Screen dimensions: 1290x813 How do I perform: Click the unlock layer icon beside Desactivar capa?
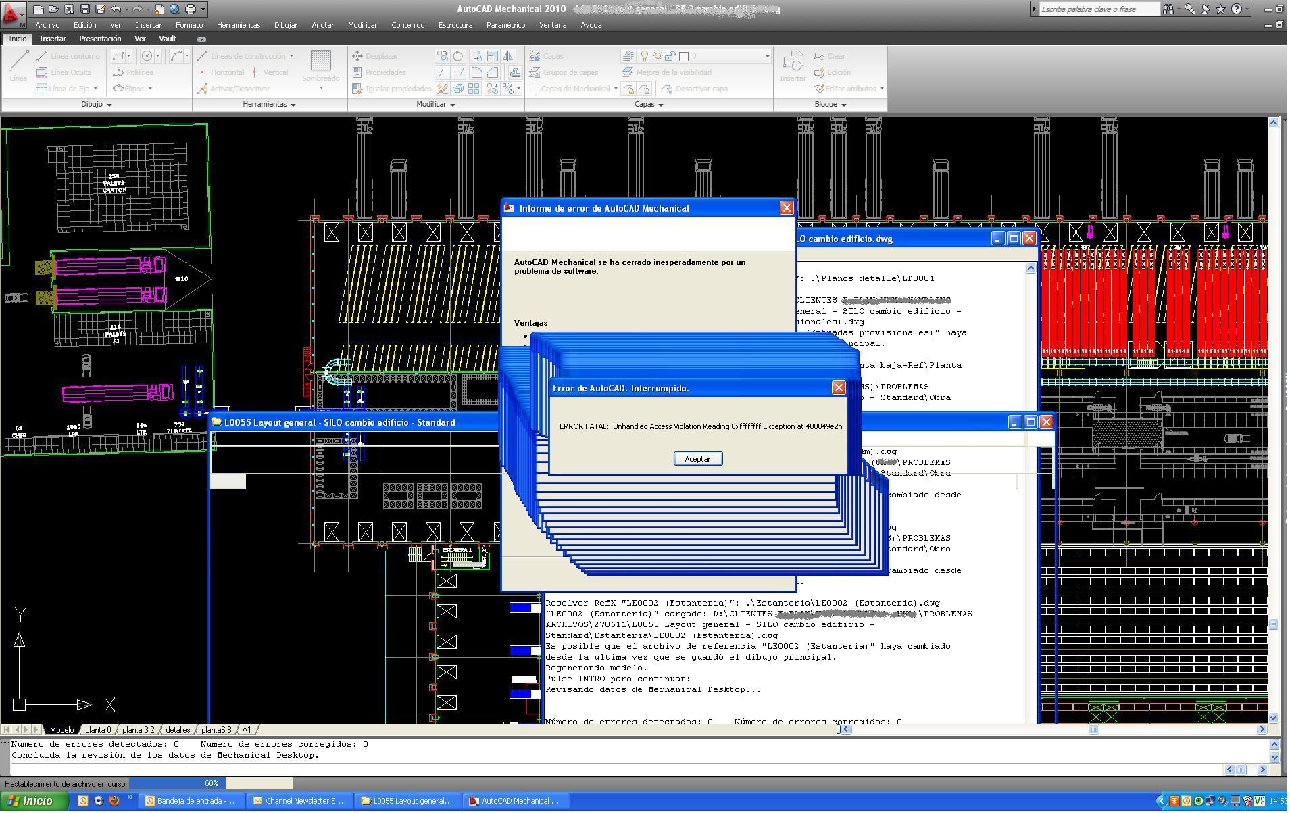click(x=645, y=89)
